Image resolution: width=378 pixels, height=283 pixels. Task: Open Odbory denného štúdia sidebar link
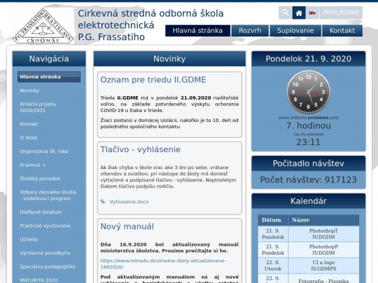[x=49, y=195]
